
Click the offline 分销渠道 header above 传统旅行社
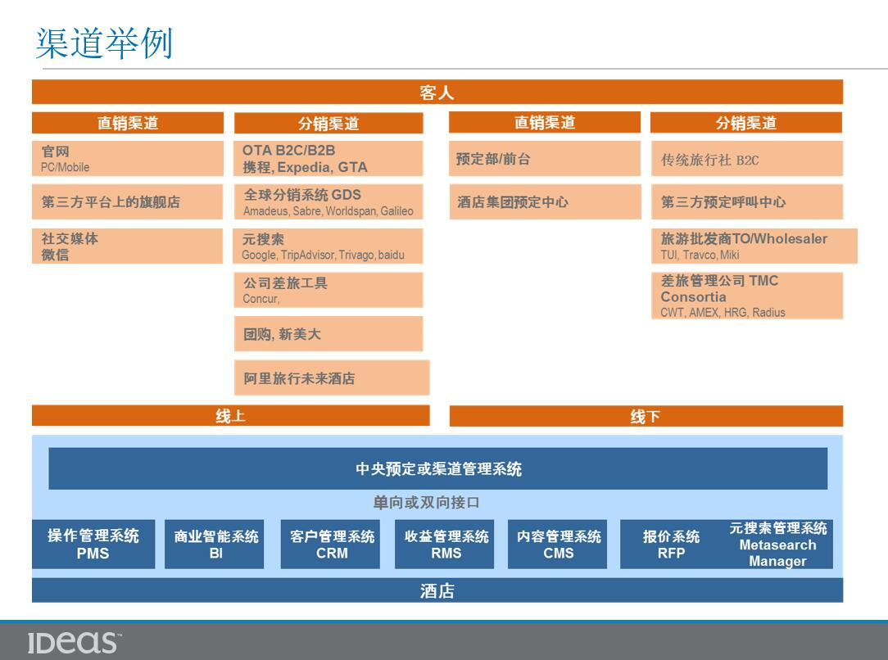tap(745, 123)
